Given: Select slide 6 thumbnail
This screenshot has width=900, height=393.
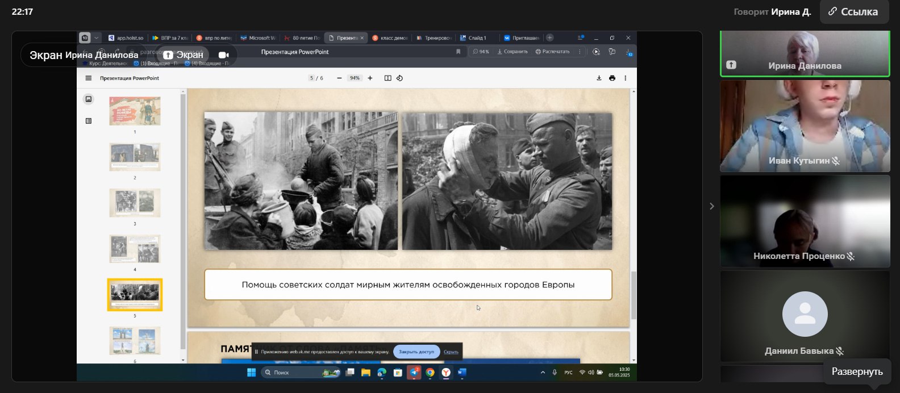Looking at the screenshot, I should click(135, 340).
